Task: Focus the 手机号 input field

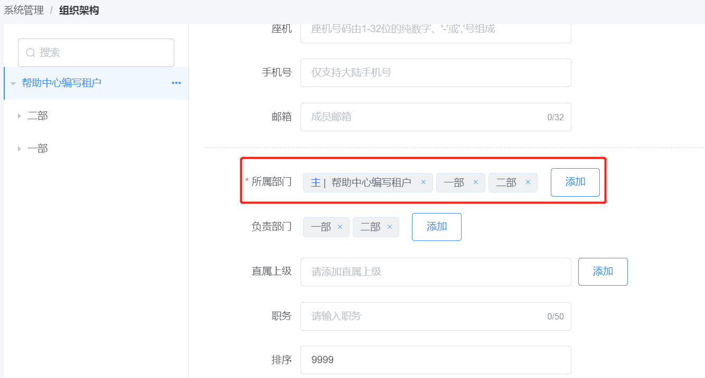Action: [436, 73]
